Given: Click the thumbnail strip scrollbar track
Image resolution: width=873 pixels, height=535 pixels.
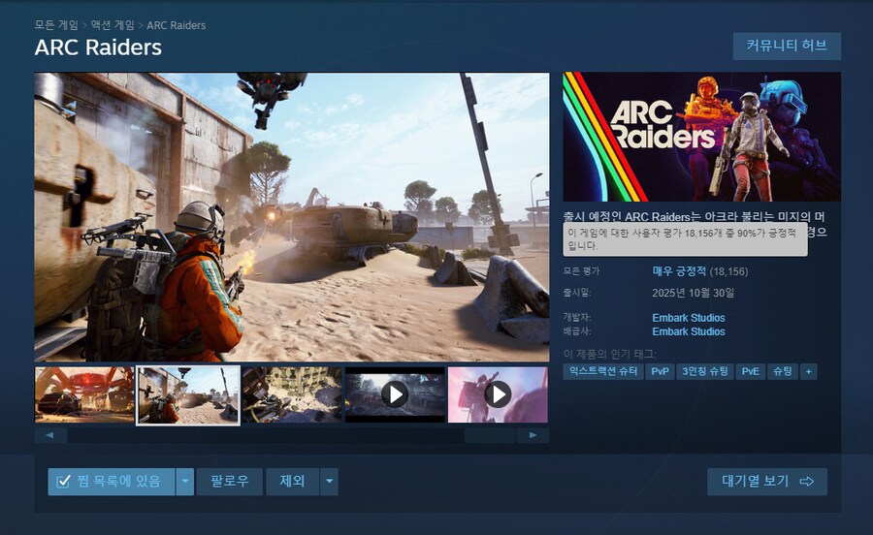Looking at the screenshot, I should (x=291, y=436).
